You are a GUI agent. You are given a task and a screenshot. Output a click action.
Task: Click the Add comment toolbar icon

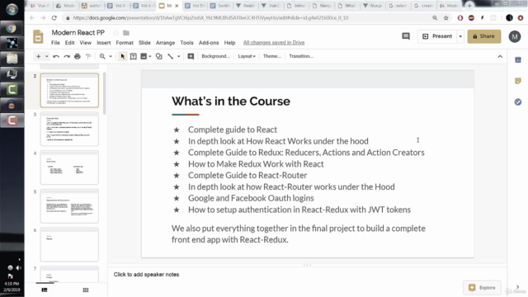[191, 56]
